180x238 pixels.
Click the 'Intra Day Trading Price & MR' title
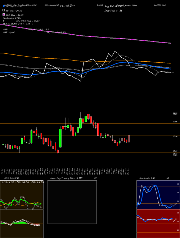click(66, 178)
